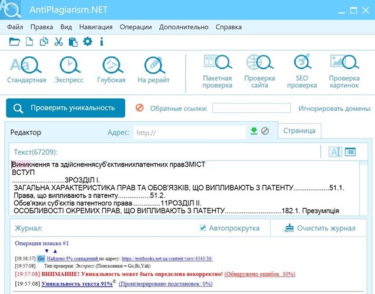The image size is (375, 294).
Task: Open file with folder icon
Action: (14, 42)
